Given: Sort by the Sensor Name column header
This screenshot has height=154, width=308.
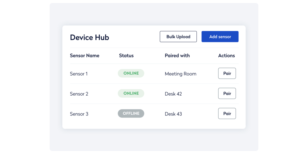Looking at the screenshot, I should pos(85,56).
